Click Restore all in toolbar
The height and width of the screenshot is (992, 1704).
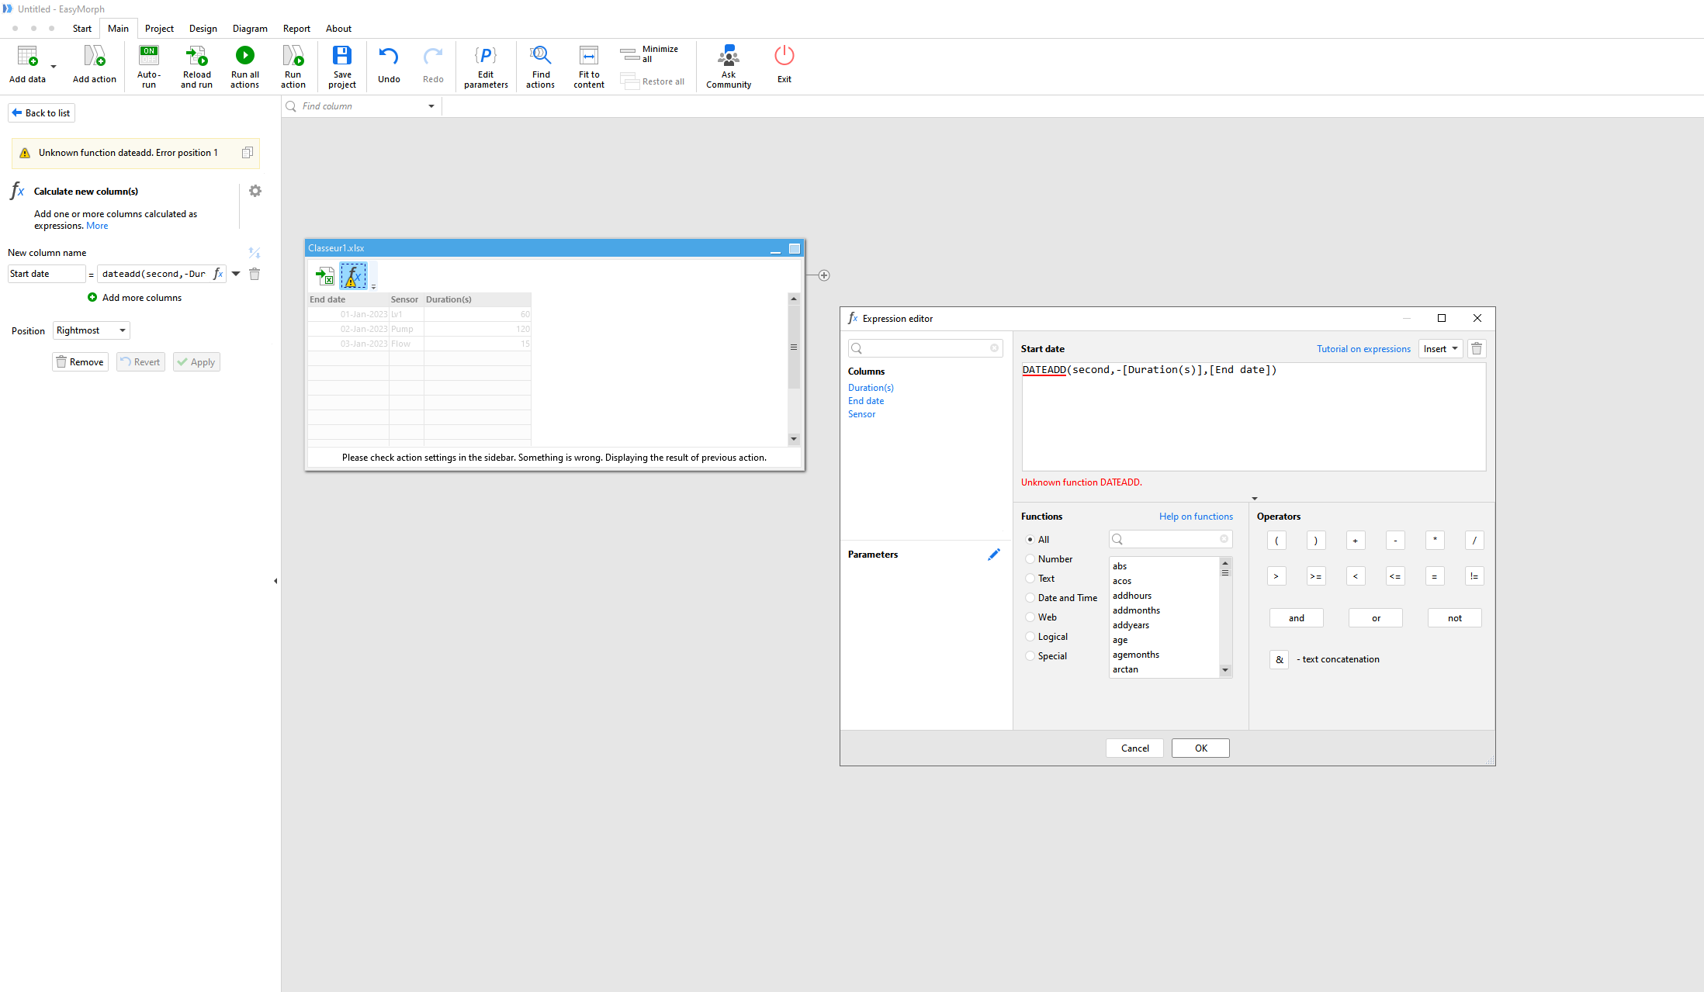pos(653,81)
